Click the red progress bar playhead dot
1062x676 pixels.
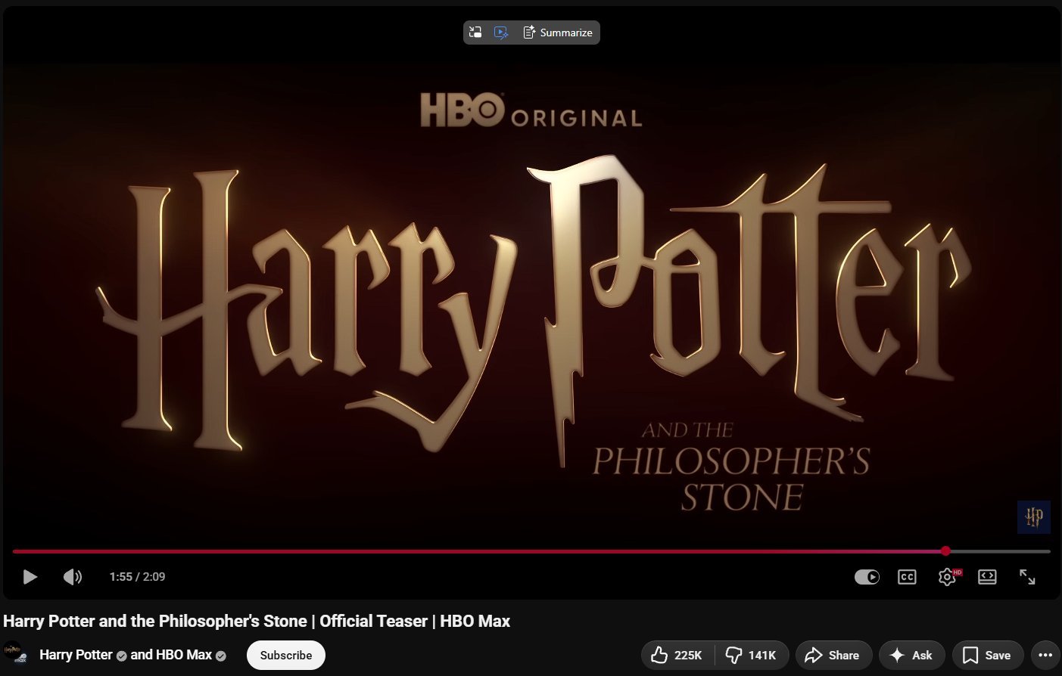coord(945,551)
